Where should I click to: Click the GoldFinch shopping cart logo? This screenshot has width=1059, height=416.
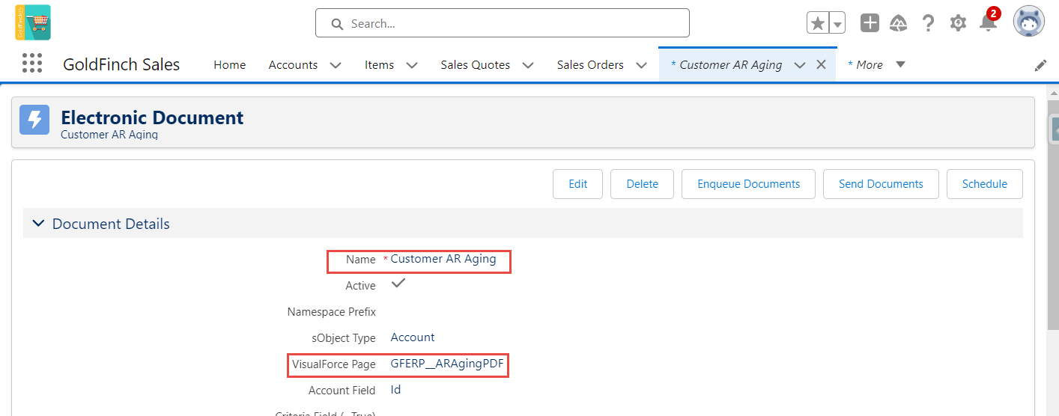(33, 22)
